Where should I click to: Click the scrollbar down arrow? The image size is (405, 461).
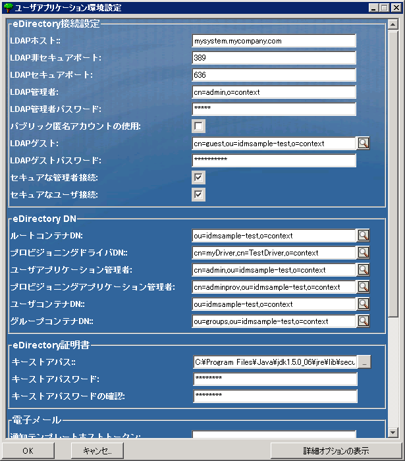[x=393, y=432]
